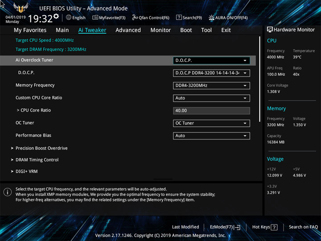This screenshot has height=241, width=321.
Task: Click the Core Voltage 1.308 V value
Action: [x=273, y=91]
